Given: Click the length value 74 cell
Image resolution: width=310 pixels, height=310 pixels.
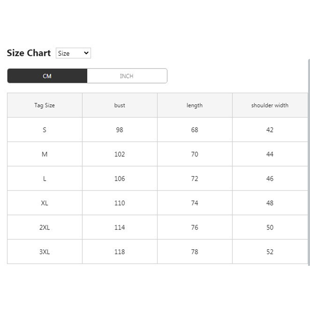Looking at the screenshot, I should click(x=195, y=203).
